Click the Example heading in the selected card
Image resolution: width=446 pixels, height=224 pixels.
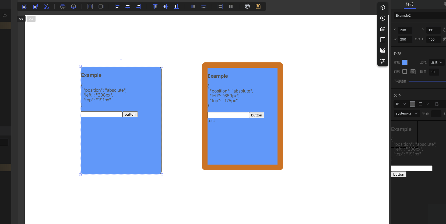(x=91, y=75)
